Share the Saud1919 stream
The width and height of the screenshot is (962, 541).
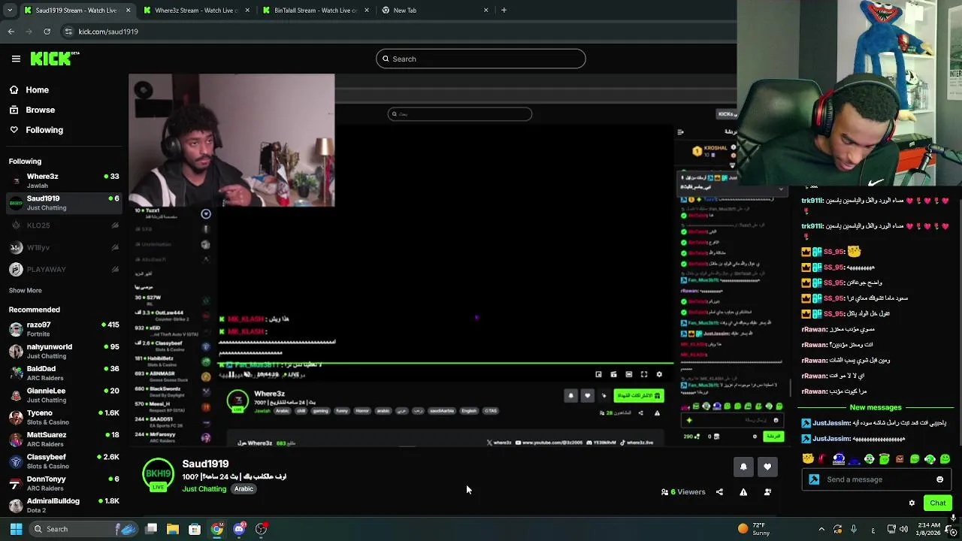[719, 492]
